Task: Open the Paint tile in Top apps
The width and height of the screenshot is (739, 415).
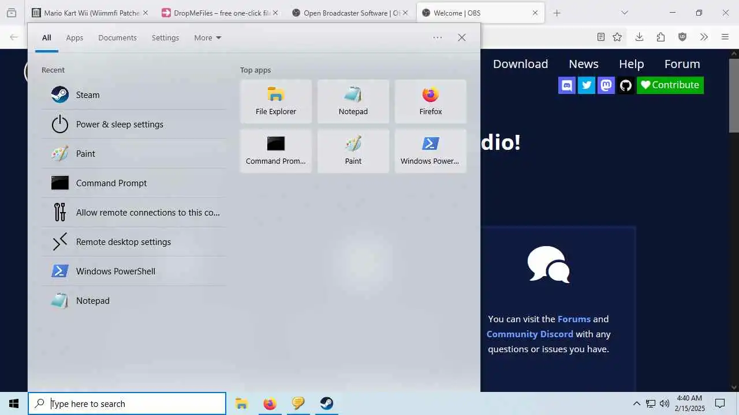Action: (x=353, y=151)
